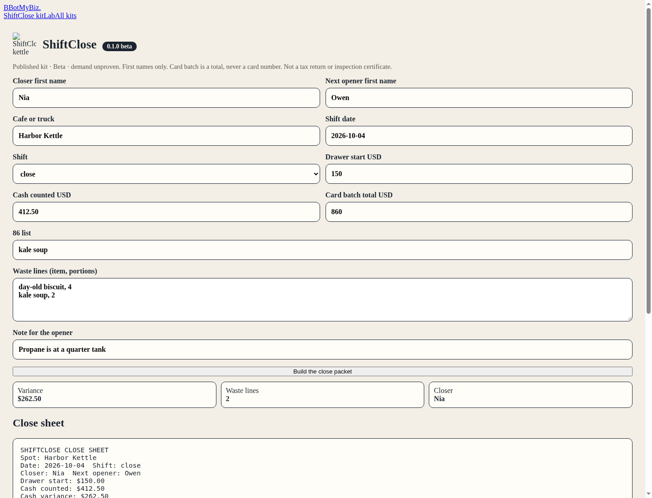Screen dimensions: 652x498
Task: Click the Cash counted USD field
Action: click(166, 212)
